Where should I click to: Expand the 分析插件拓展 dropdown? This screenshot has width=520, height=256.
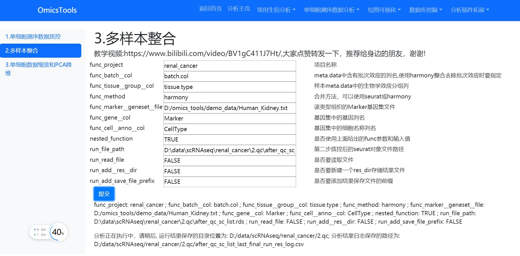pos(470,10)
